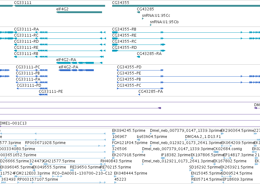This screenshot has width=260, height=184.
Task: Click EST EK167802.5prime
Action: point(214,164)
